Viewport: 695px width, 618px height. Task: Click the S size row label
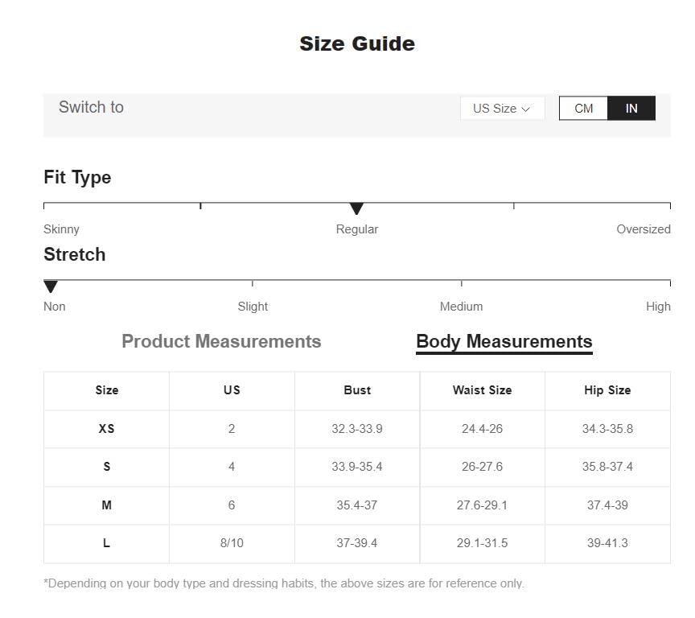(x=106, y=467)
